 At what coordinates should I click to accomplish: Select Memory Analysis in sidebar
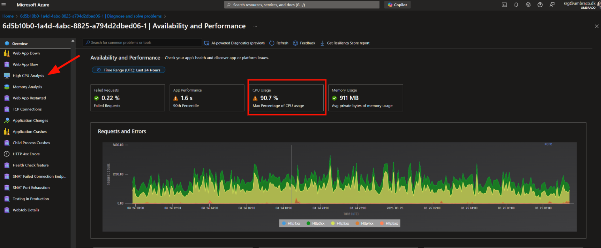(27, 87)
